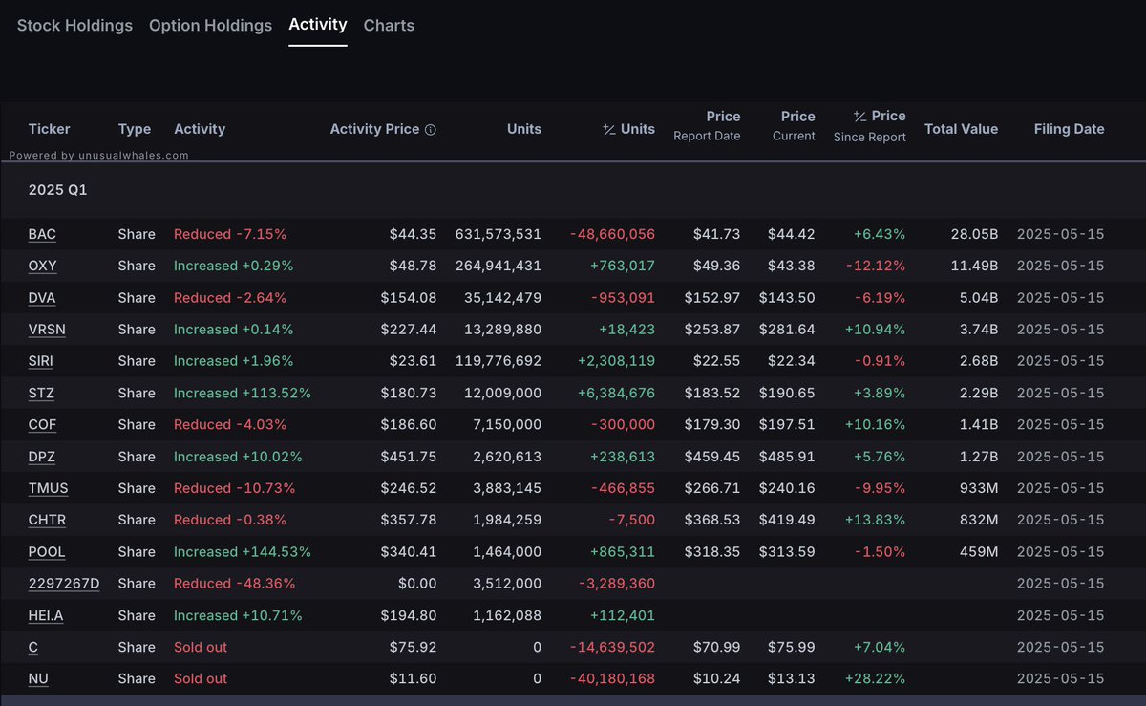Click the current price $13.13
Image resolution: width=1146 pixels, height=706 pixels.
(x=792, y=678)
